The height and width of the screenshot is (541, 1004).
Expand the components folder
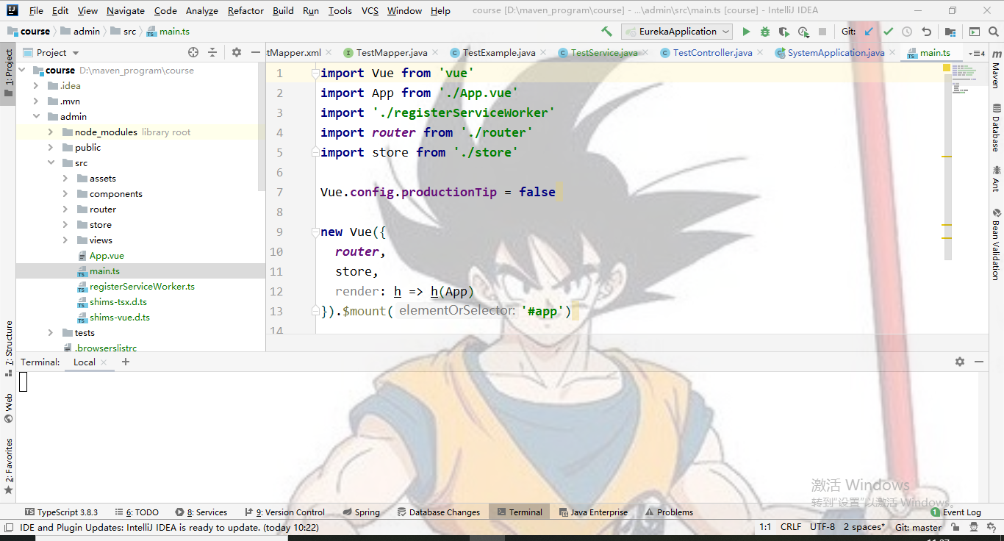click(65, 194)
